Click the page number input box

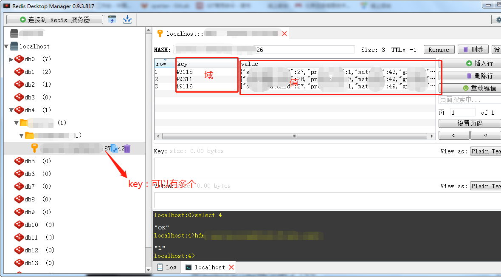463,112
